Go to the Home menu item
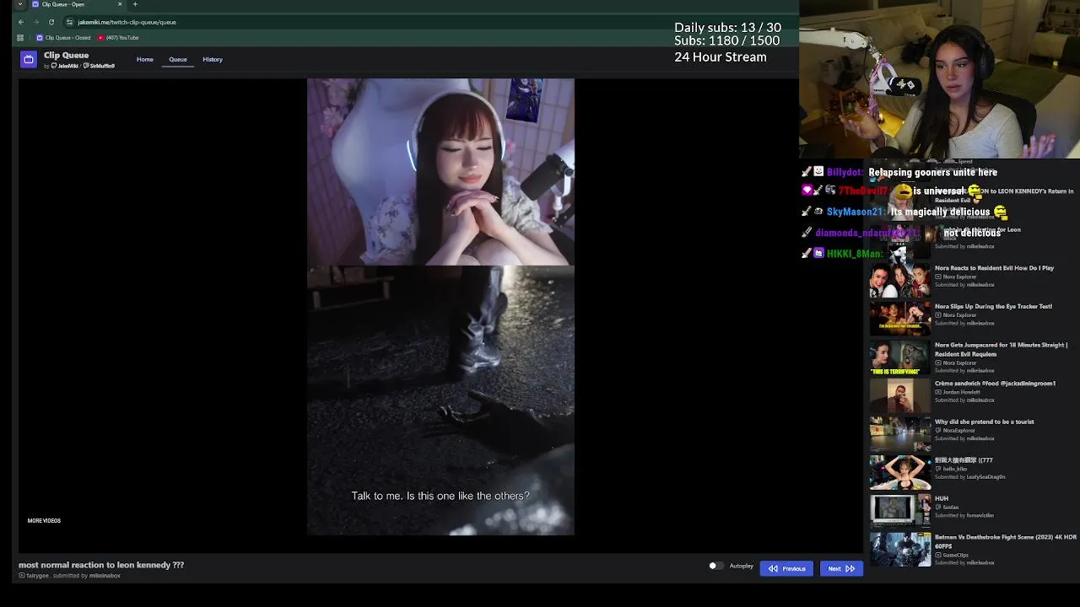This screenshot has width=1080, height=607. [145, 59]
